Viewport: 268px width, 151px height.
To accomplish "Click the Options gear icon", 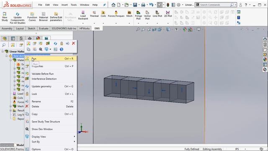I will 178,5.
